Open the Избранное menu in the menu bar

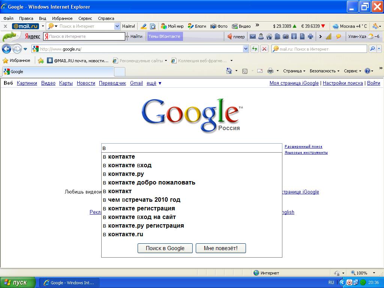[62, 18]
